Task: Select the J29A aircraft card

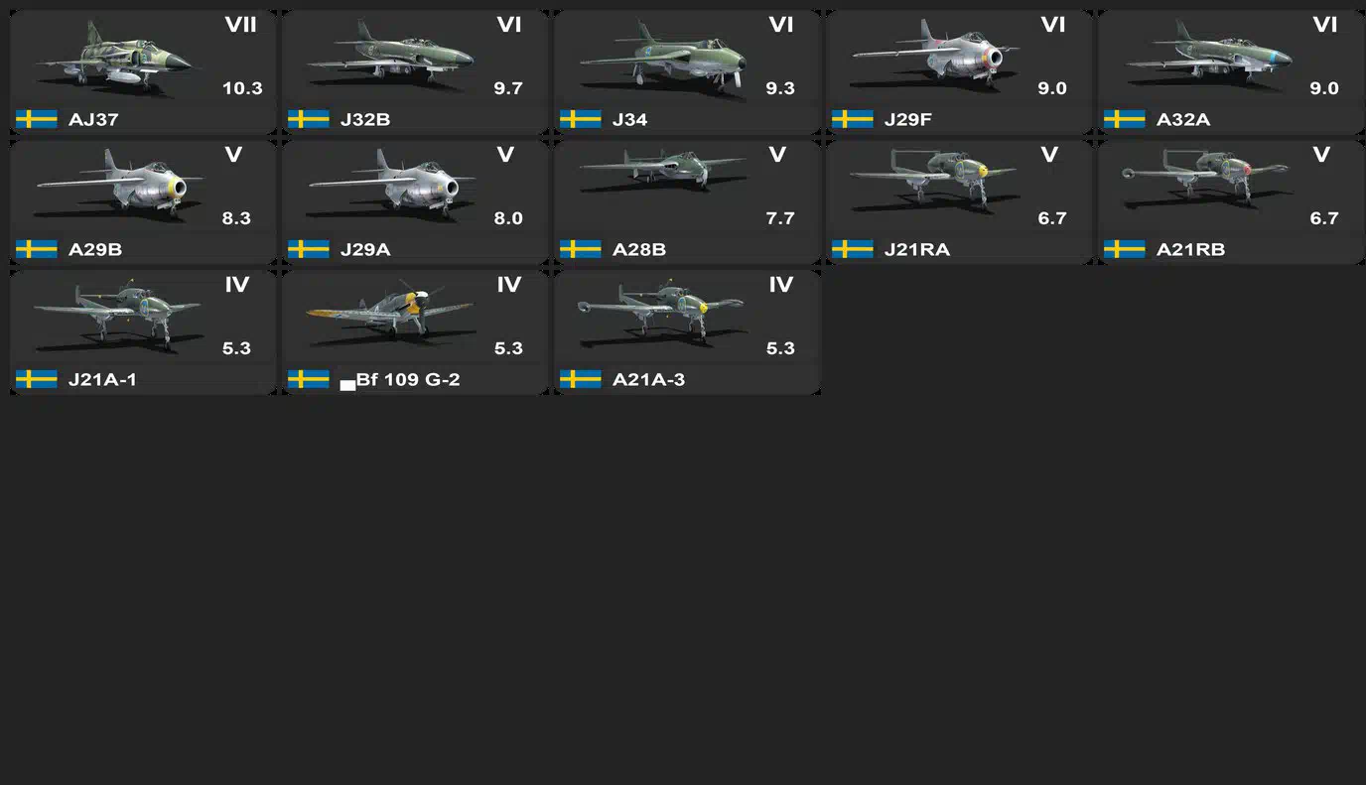Action: tap(415, 202)
